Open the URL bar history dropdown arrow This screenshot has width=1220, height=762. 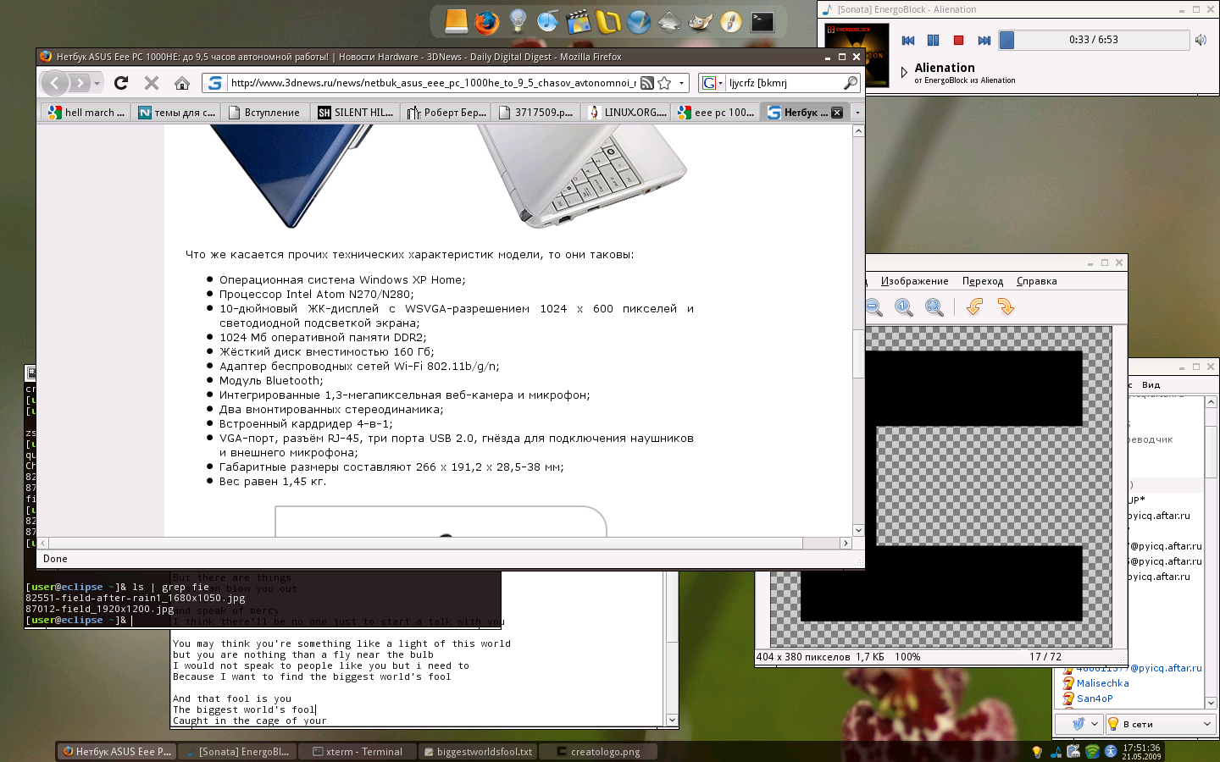click(x=681, y=83)
